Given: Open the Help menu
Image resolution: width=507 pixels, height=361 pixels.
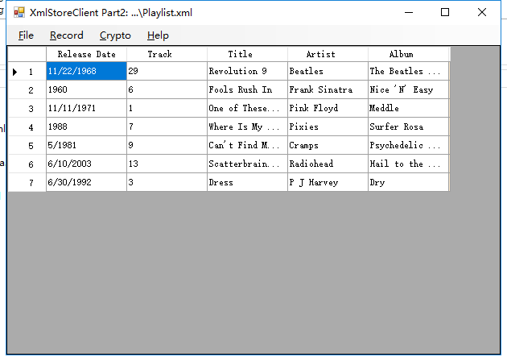Looking at the screenshot, I should pyautogui.click(x=158, y=35).
